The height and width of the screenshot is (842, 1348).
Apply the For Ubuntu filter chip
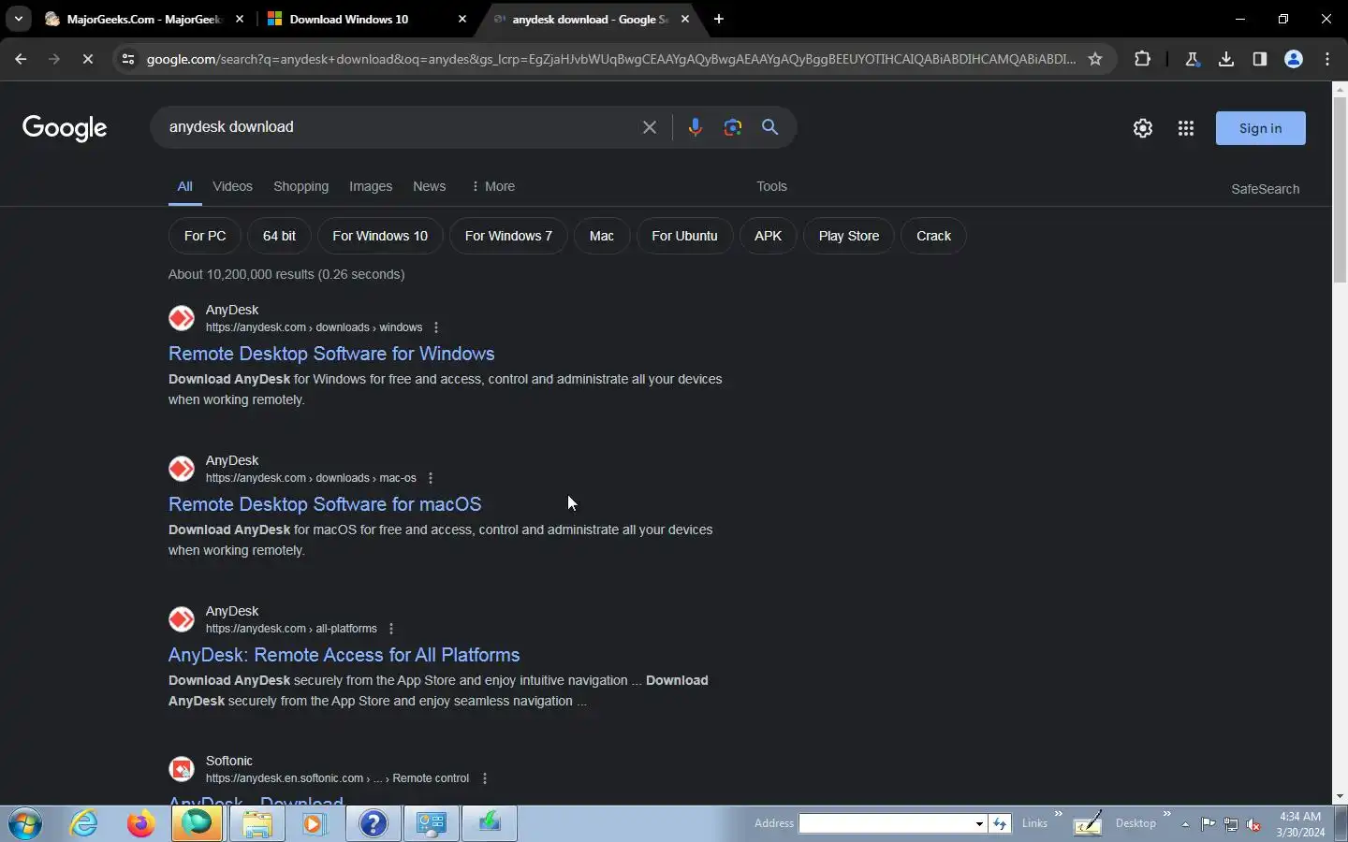click(x=684, y=236)
